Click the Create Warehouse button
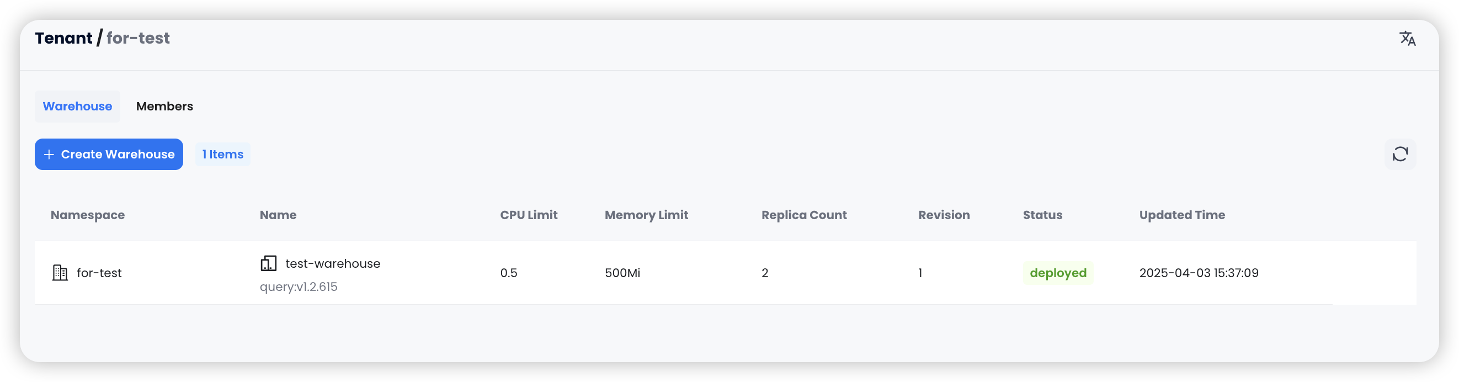The width and height of the screenshot is (1459, 382). pos(109,154)
